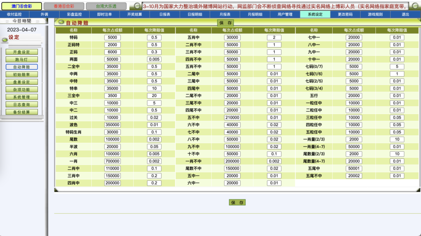Click the green oval icon beside 设定 in the sidebar
421x236 pixels.
coord(5,39)
